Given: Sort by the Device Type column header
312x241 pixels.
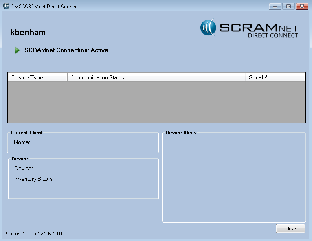Looking at the screenshot, I should 37,77.
